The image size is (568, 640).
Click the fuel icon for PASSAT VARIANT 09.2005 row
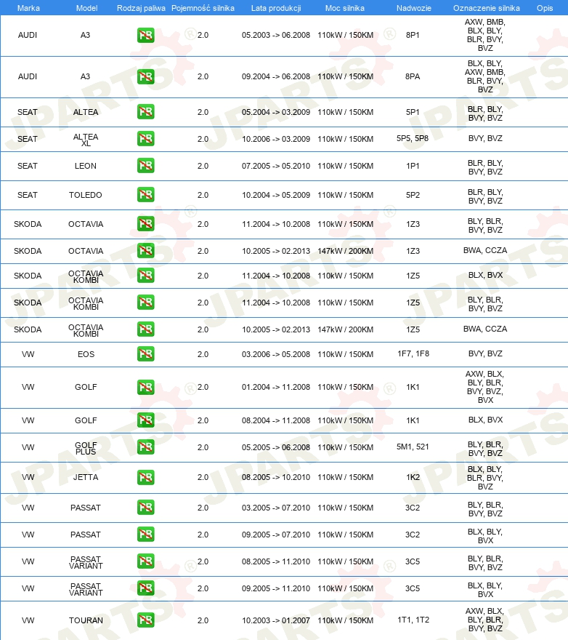[x=145, y=588]
